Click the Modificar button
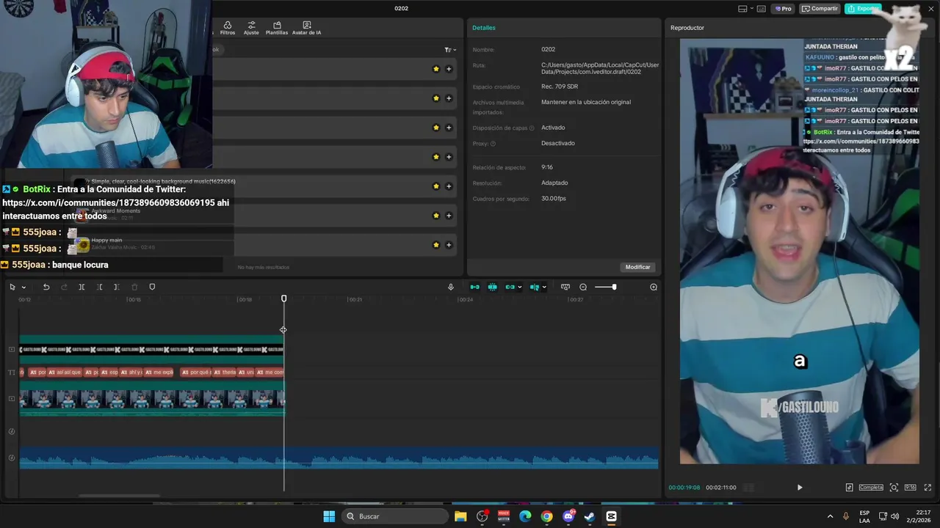Image resolution: width=940 pixels, height=528 pixels. (x=637, y=267)
